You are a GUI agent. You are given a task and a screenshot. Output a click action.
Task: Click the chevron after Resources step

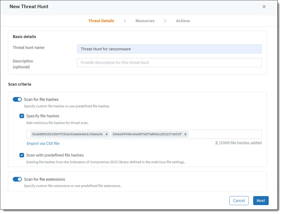tap(165, 21)
